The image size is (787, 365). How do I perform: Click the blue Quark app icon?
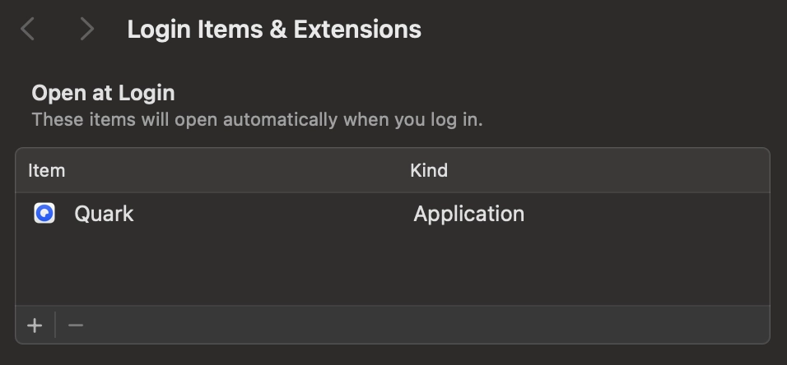(x=44, y=213)
